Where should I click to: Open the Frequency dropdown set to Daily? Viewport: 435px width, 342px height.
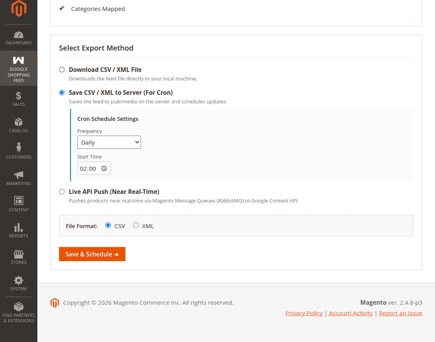coord(109,142)
